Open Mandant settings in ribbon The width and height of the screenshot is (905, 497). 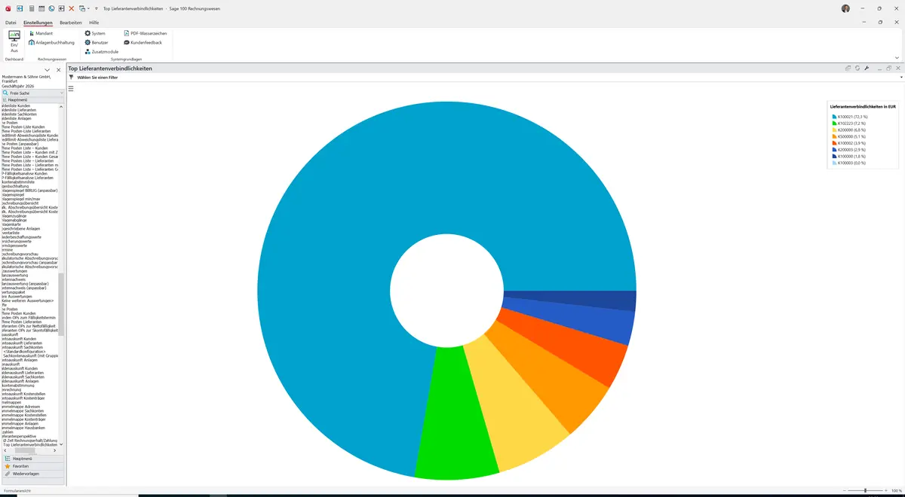click(x=41, y=33)
